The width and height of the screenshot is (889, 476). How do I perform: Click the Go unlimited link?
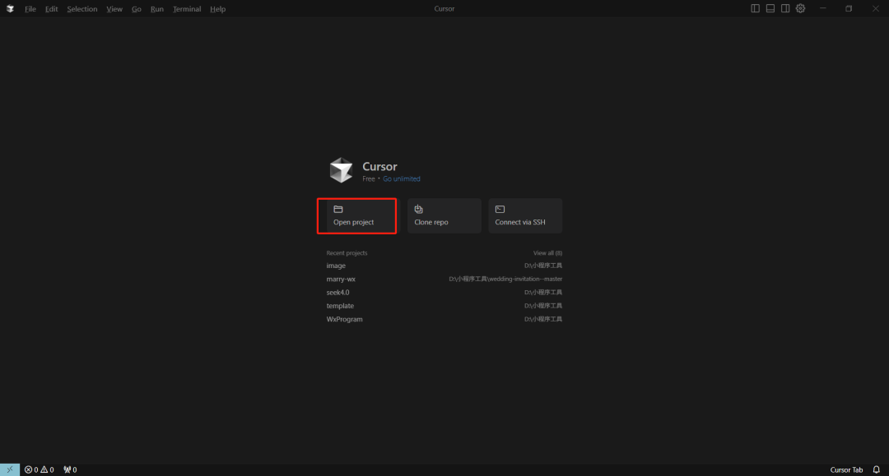coord(402,179)
